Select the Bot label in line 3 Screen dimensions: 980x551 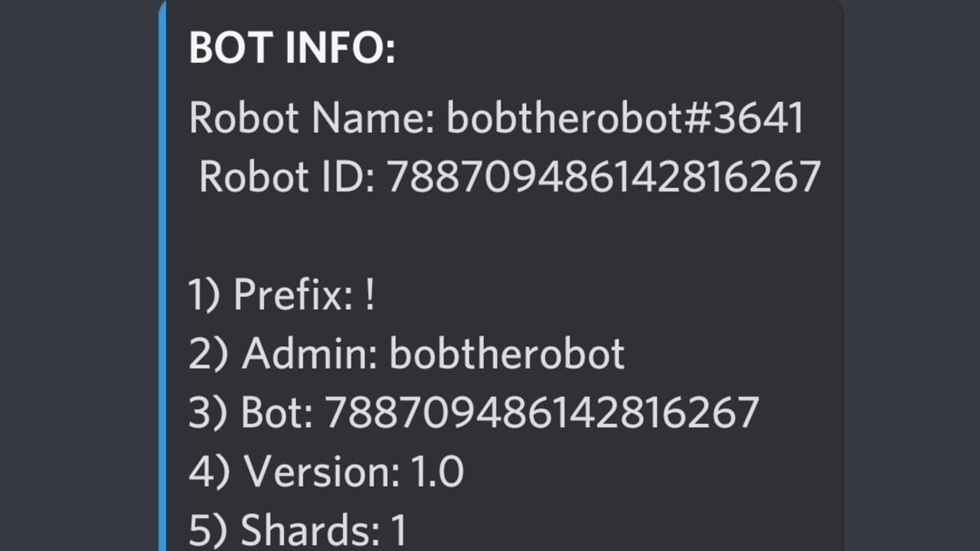coord(277,412)
